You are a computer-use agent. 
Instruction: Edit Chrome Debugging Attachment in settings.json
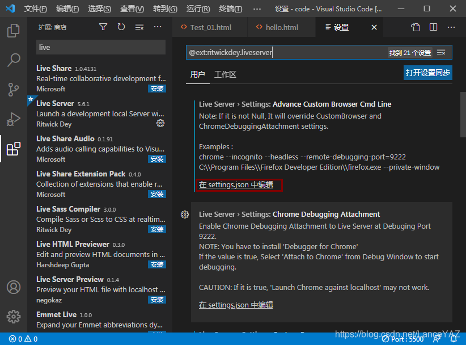236,305
